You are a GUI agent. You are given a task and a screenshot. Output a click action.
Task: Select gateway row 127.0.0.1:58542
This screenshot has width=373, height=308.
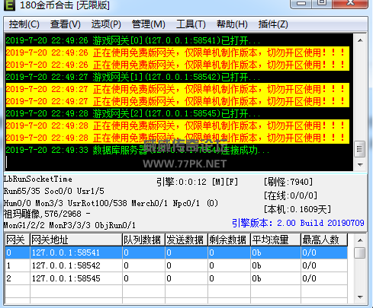(176, 265)
